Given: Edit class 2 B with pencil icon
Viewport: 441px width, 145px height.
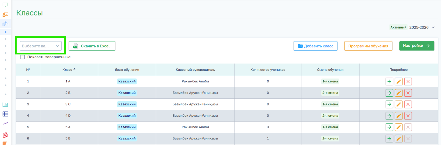Looking at the screenshot, I should point(399,93).
